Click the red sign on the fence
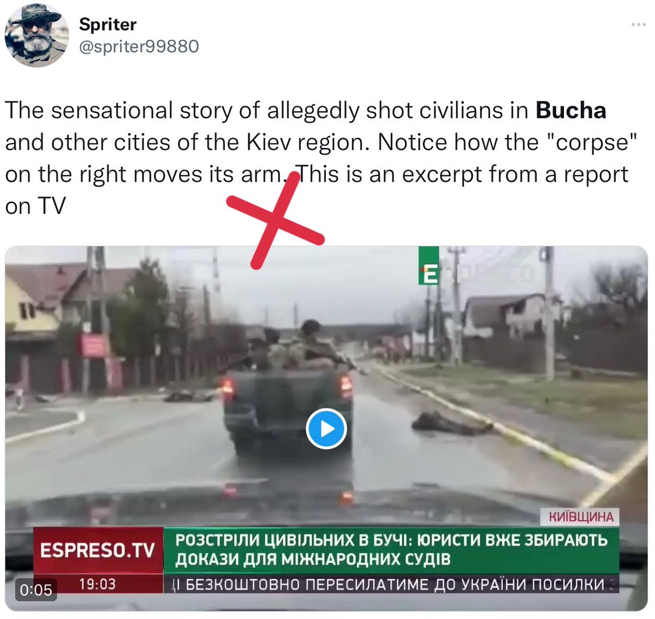Screen dimensions: 655x619 coord(94,346)
